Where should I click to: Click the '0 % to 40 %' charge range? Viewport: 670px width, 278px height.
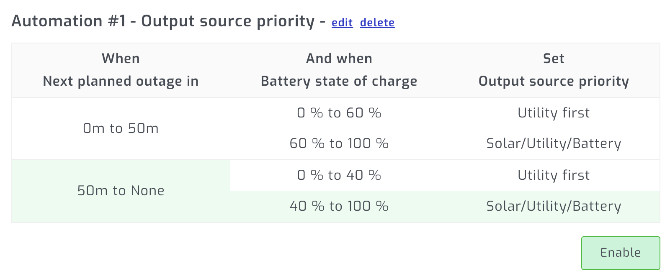click(x=339, y=175)
